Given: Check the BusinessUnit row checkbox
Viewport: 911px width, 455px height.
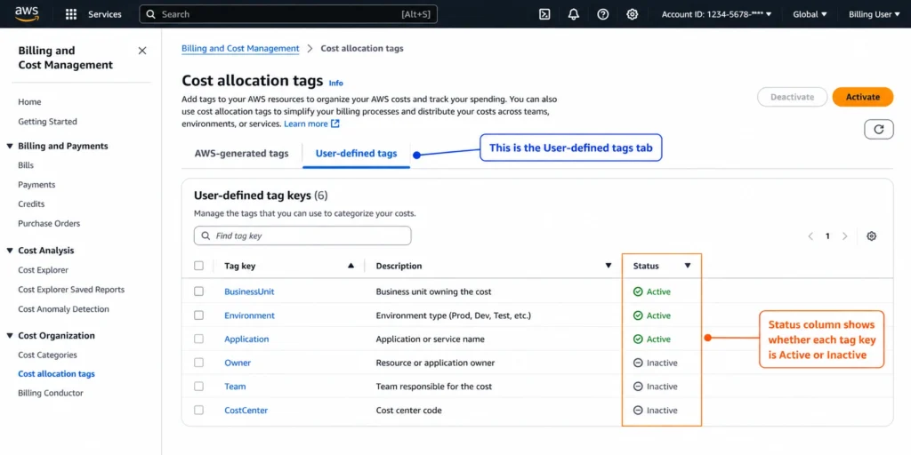Looking at the screenshot, I should [198, 291].
